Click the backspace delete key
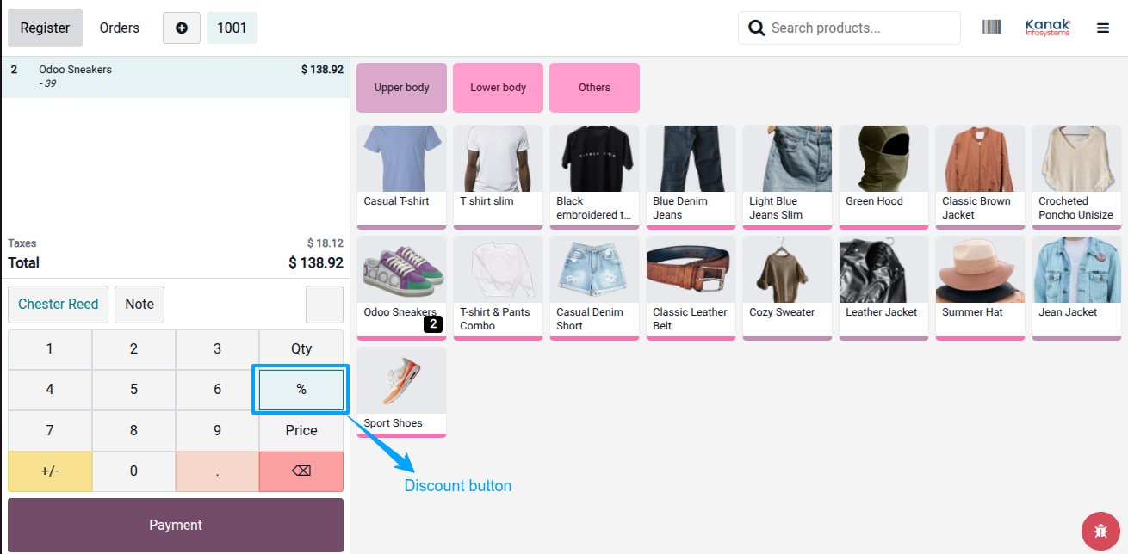The width and height of the screenshot is (1128, 554). coord(301,471)
